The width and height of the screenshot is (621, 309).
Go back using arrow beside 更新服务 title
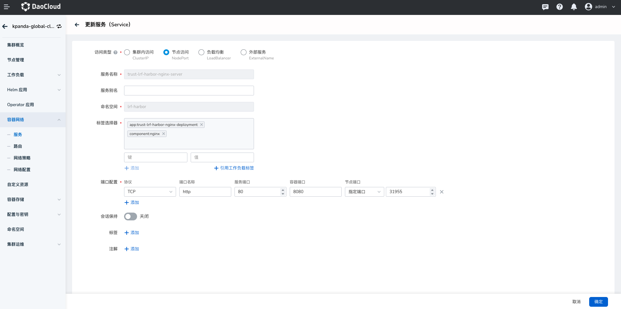coord(77,25)
